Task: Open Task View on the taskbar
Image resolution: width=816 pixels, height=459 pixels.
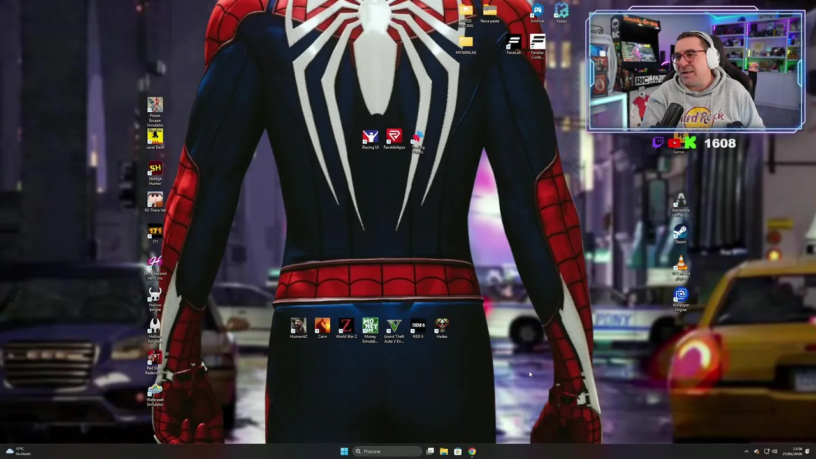Action: pyautogui.click(x=430, y=451)
